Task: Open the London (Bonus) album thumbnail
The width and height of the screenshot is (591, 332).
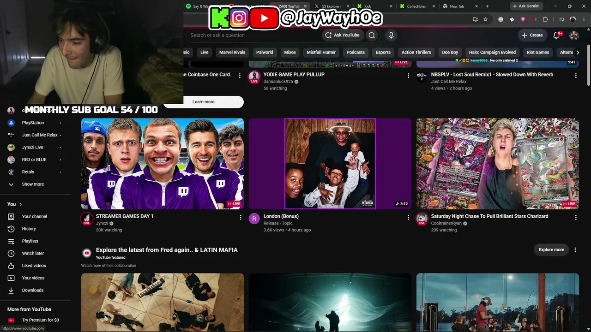Action: click(x=330, y=164)
